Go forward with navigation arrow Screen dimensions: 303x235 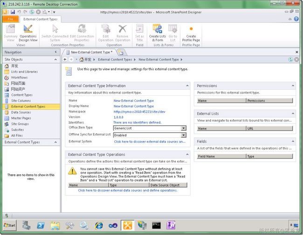point(71,60)
